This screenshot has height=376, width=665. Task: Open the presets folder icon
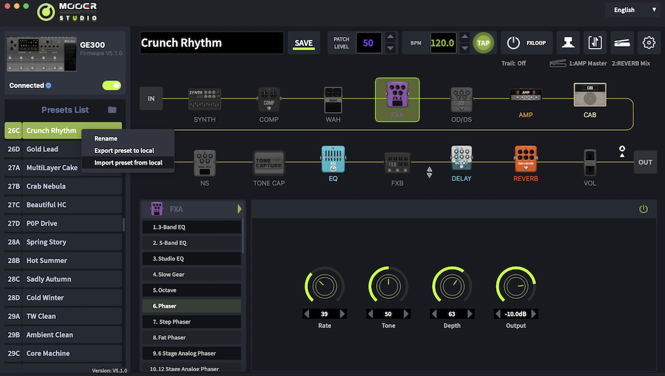(x=112, y=110)
